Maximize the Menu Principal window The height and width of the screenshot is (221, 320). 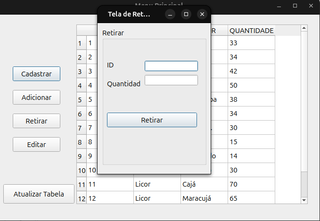295,6
